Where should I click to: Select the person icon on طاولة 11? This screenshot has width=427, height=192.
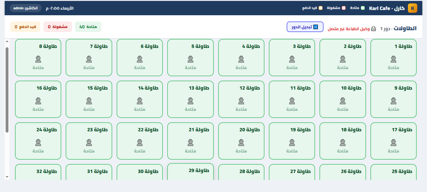coord(292,101)
